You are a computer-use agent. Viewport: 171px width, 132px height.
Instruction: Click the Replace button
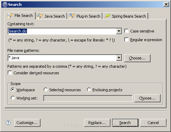(97, 123)
